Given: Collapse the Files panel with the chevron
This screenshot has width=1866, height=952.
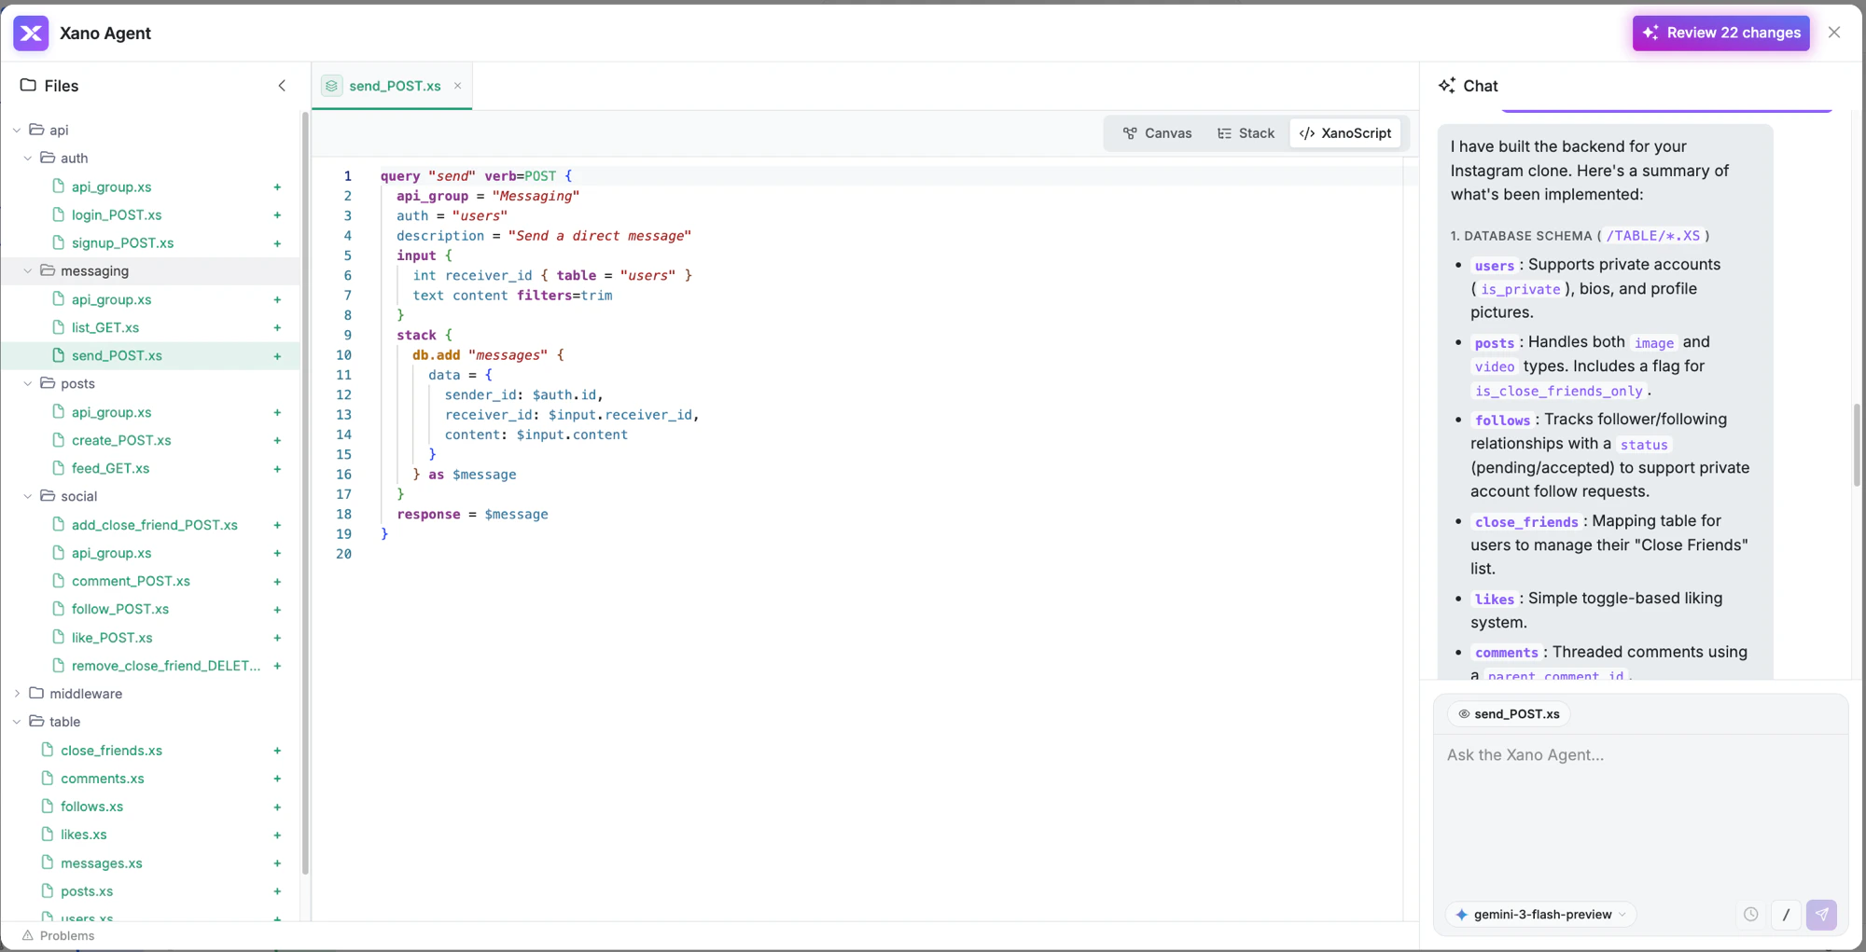Looking at the screenshot, I should (x=282, y=85).
